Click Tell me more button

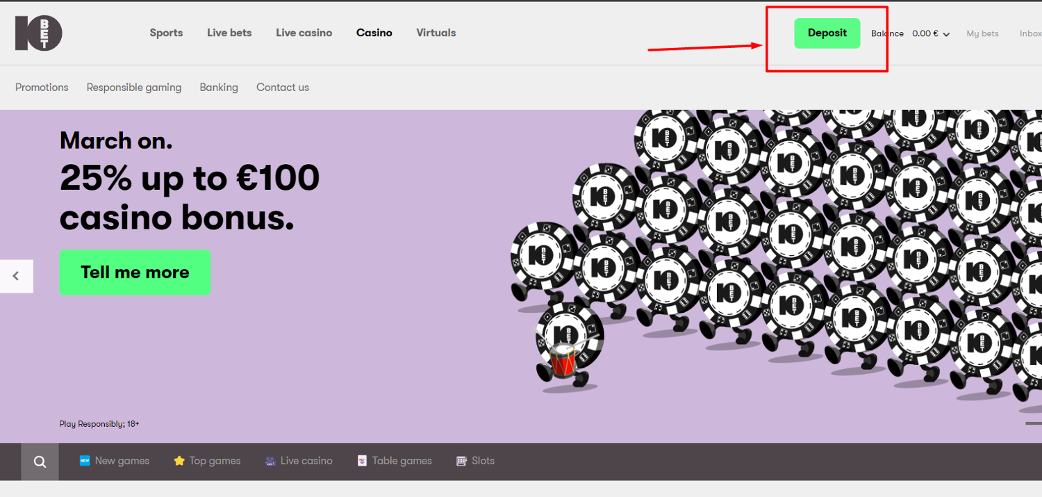pyautogui.click(x=135, y=272)
